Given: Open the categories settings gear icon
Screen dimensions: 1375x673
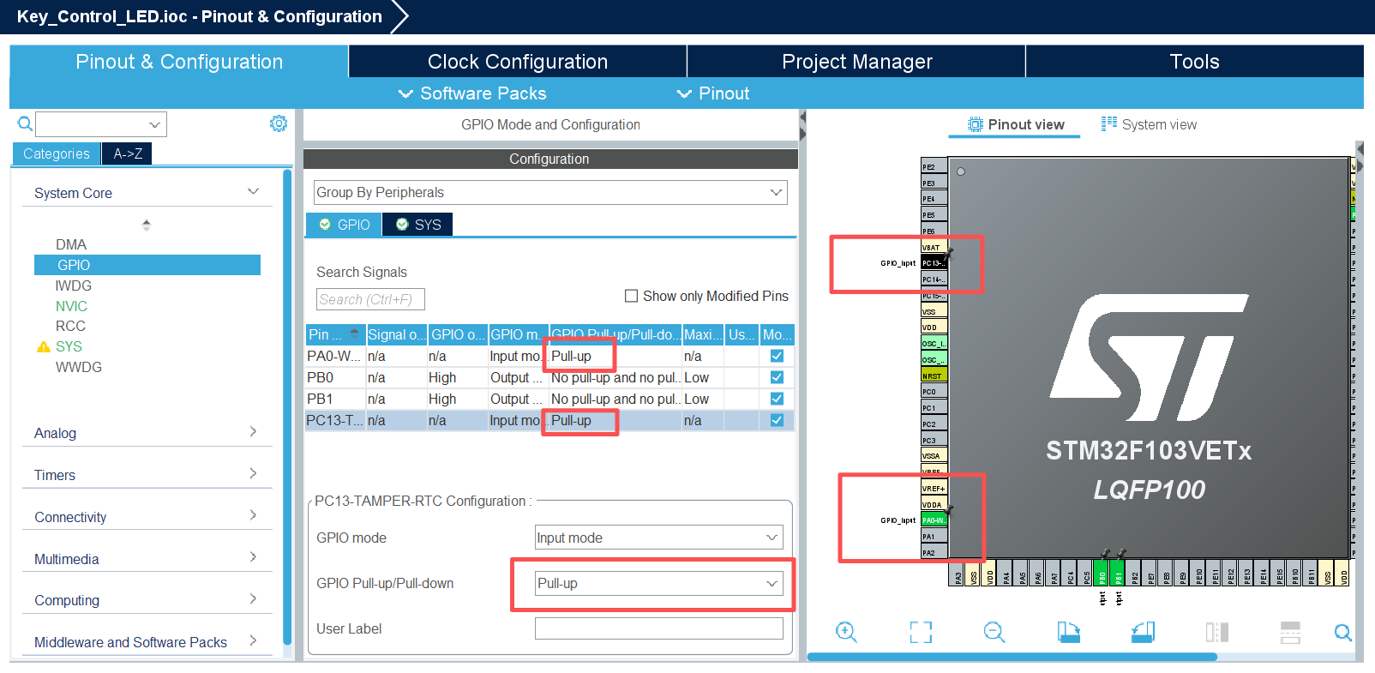Looking at the screenshot, I should [279, 123].
